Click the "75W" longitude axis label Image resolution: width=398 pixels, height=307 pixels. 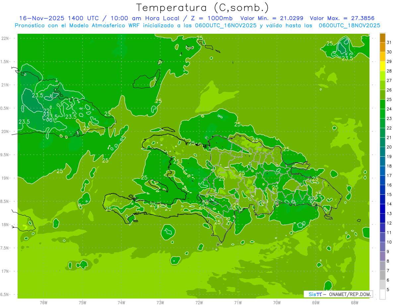(x=83, y=303)
